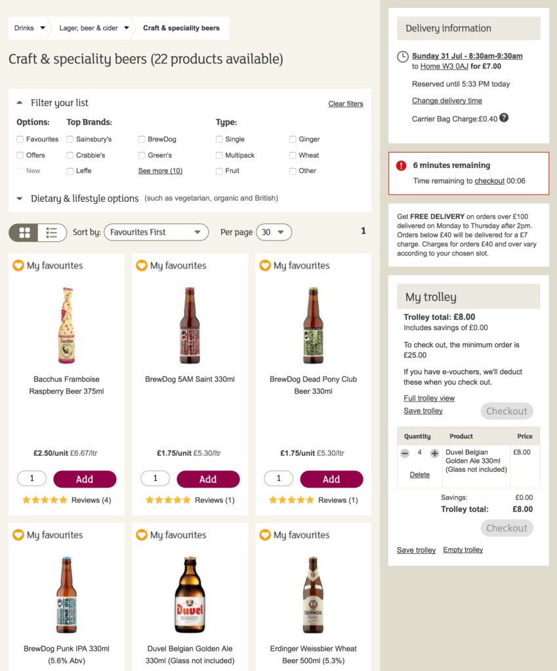This screenshot has height=671, width=557.
Task: Open the Sunday 31 Jul delivery slot link
Action: tap(467, 56)
